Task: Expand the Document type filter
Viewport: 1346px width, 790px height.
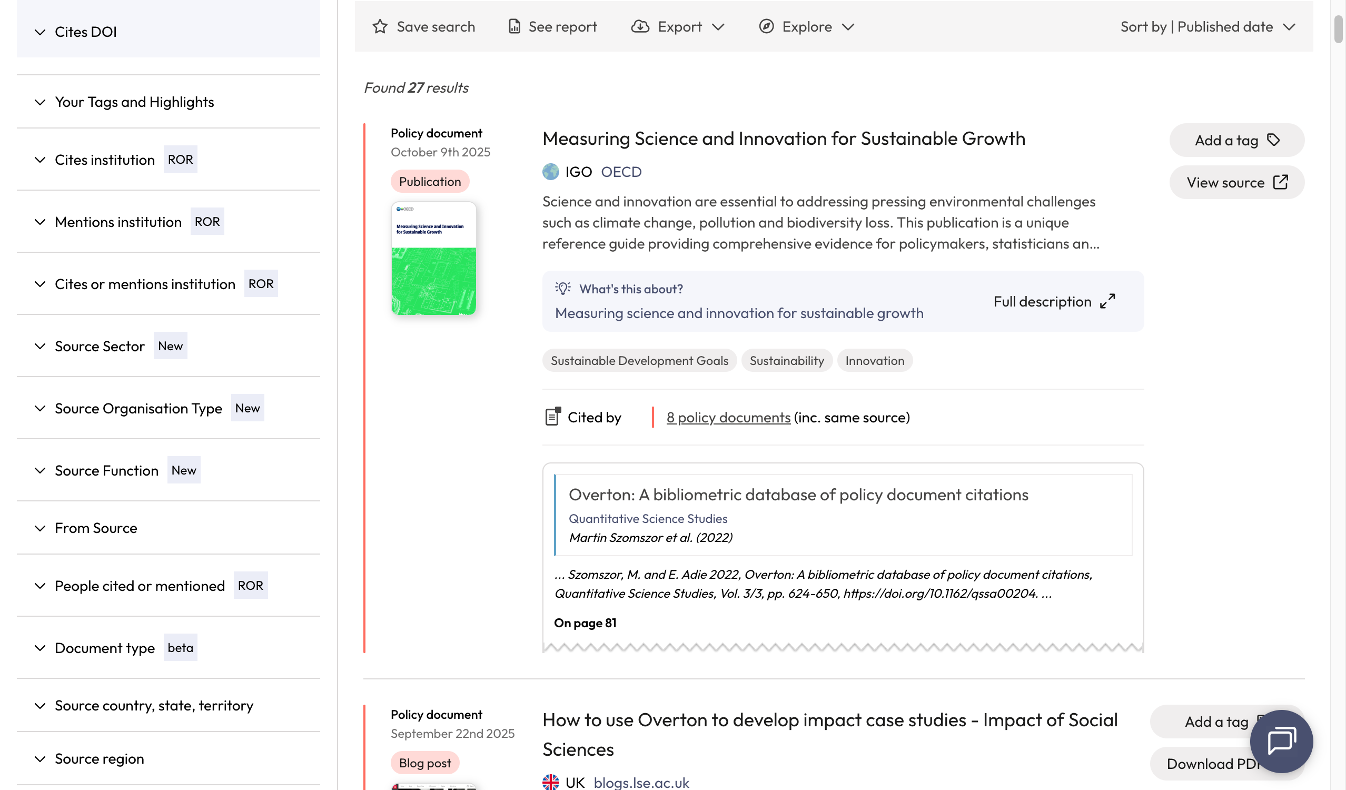Action: coord(169,647)
